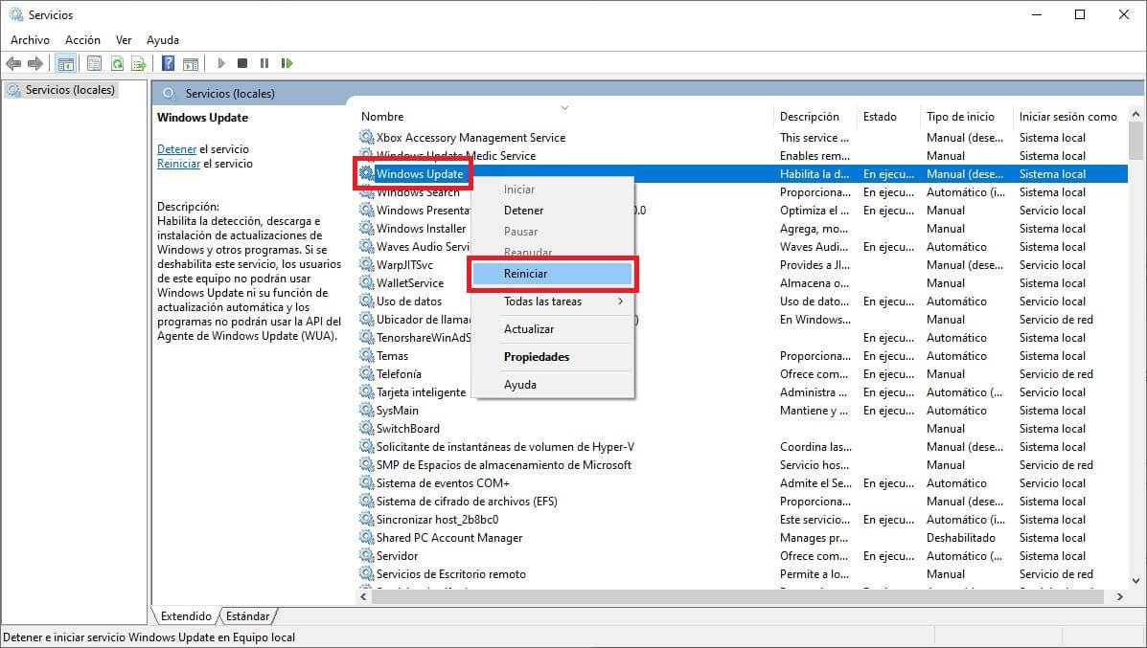Click the gear icon beside Xbox Accessory Management Service

366,137
